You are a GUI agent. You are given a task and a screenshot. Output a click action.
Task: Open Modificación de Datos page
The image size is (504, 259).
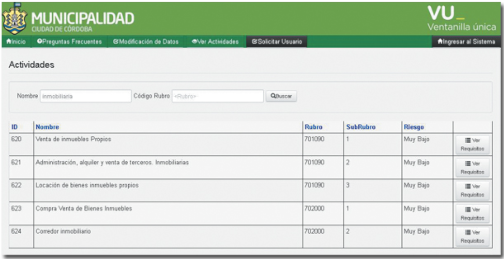(x=146, y=42)
